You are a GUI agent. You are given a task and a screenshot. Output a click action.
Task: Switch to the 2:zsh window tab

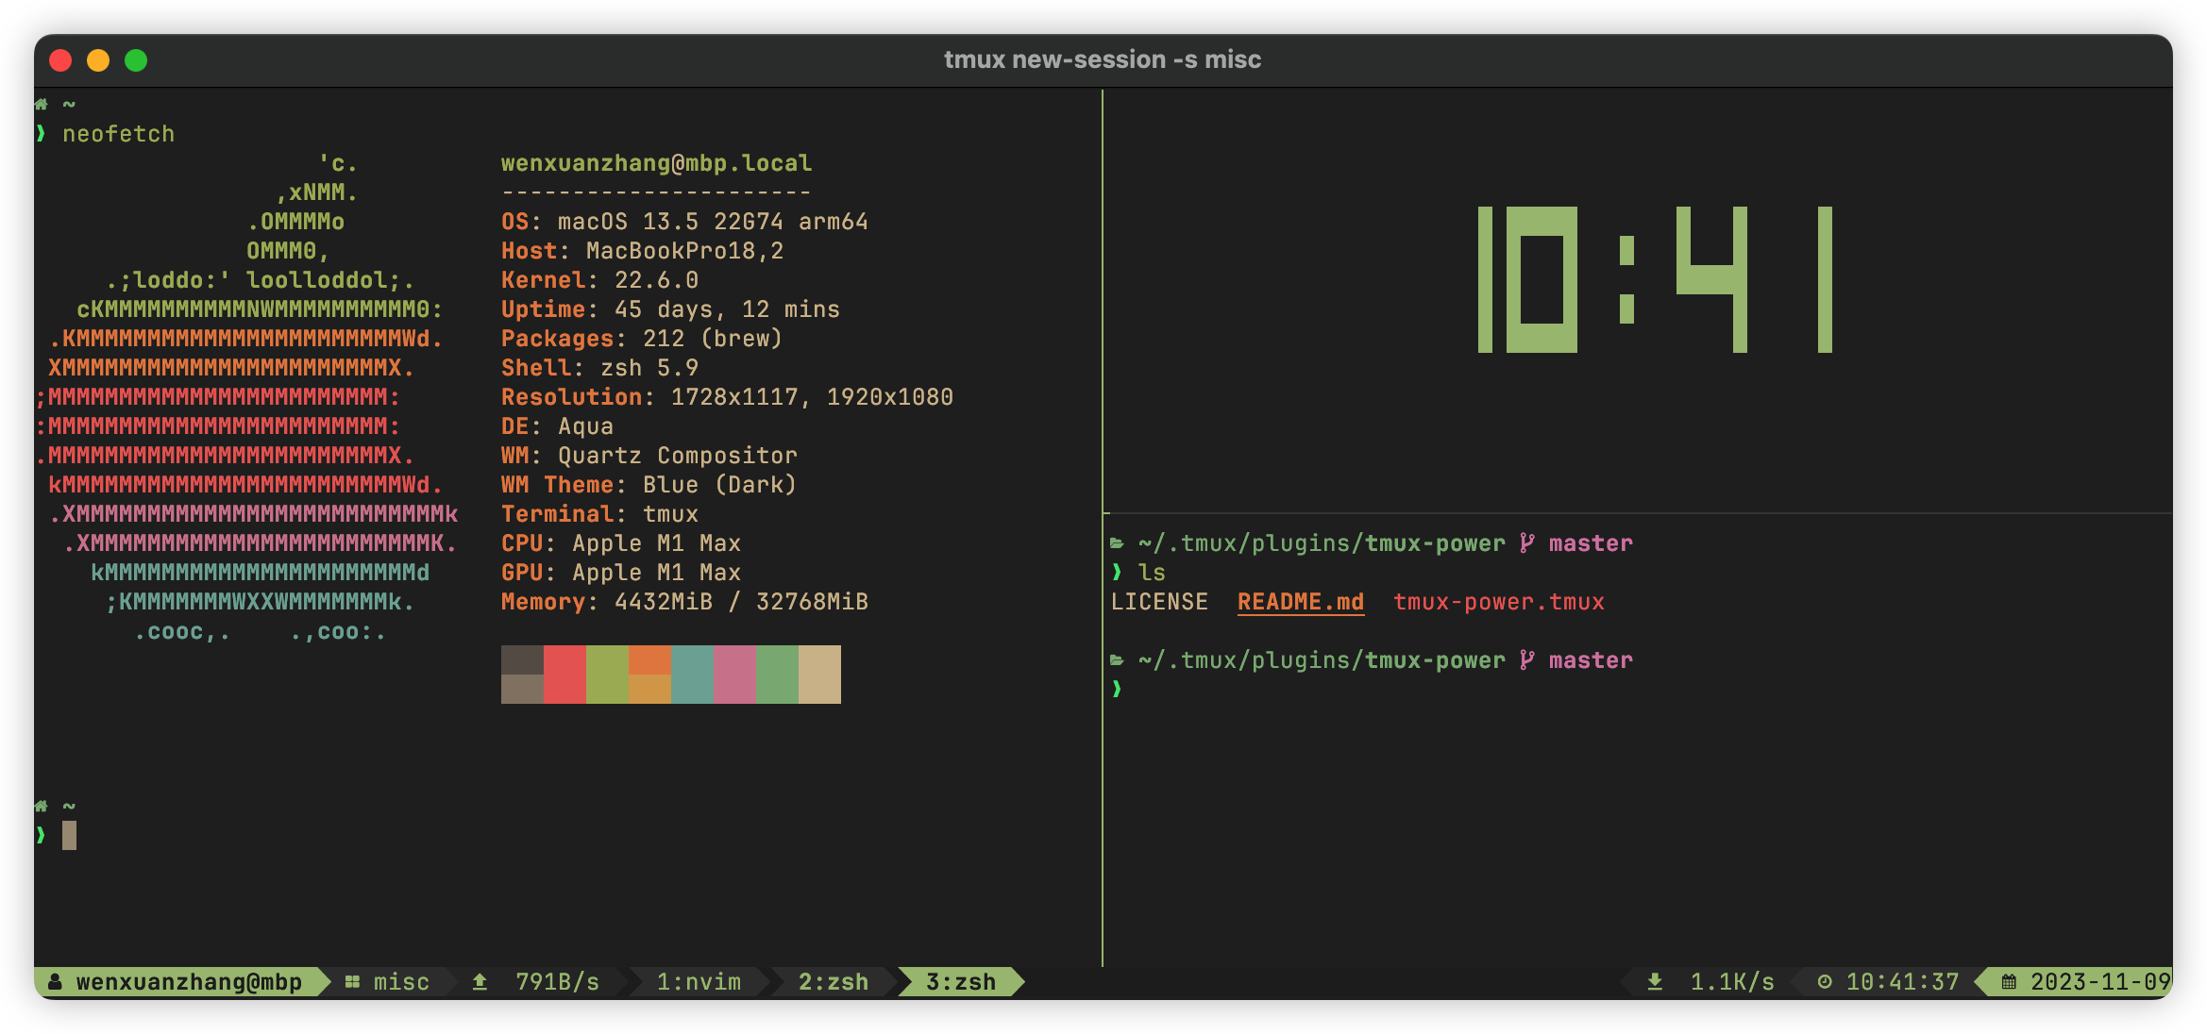click(x=834, y=981)
